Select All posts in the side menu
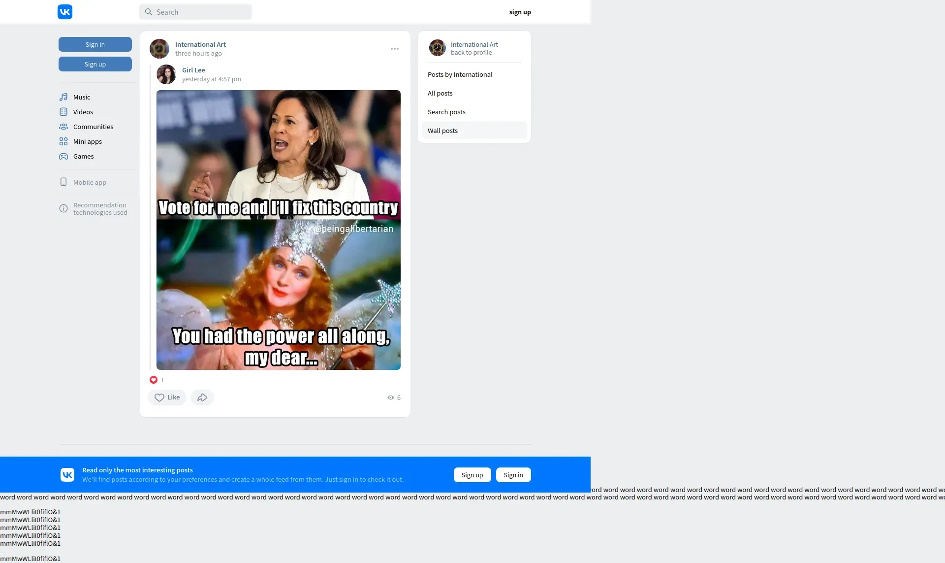This screenshot has width=945, height=563. pos(440,93)
